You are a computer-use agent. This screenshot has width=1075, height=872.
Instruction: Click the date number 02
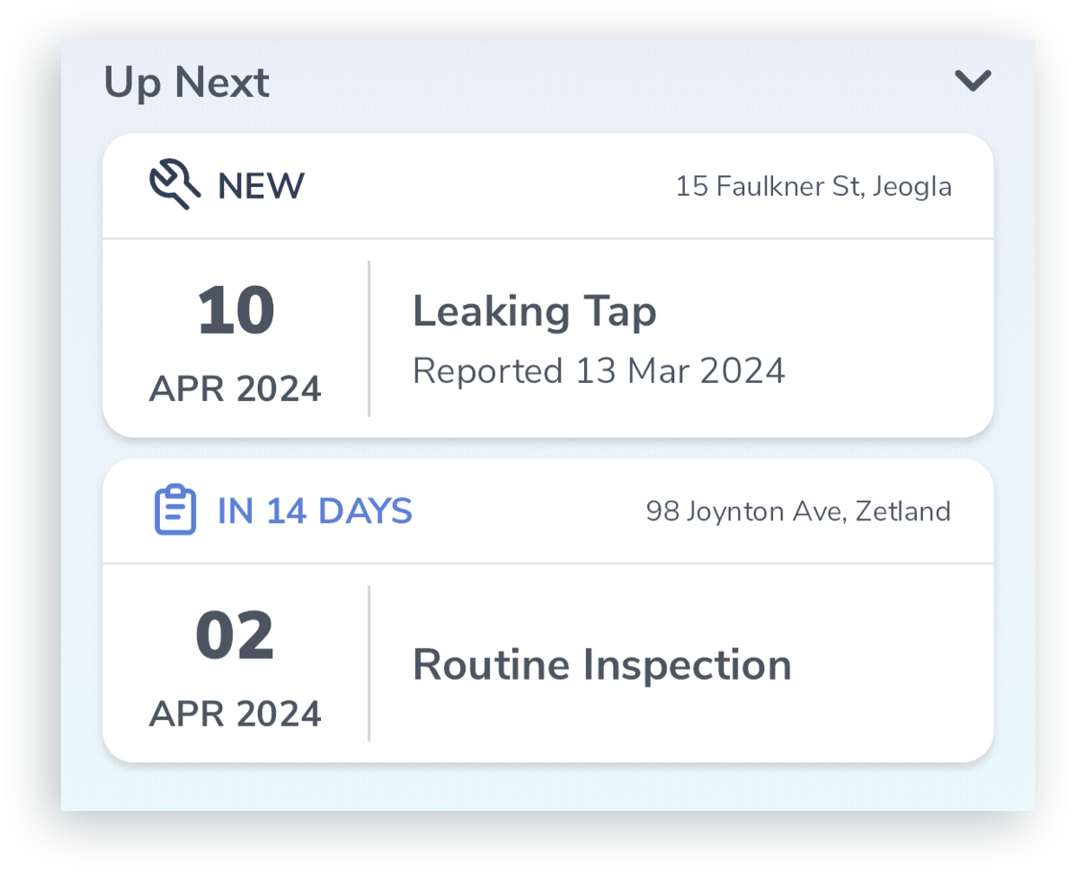[235, 636]
